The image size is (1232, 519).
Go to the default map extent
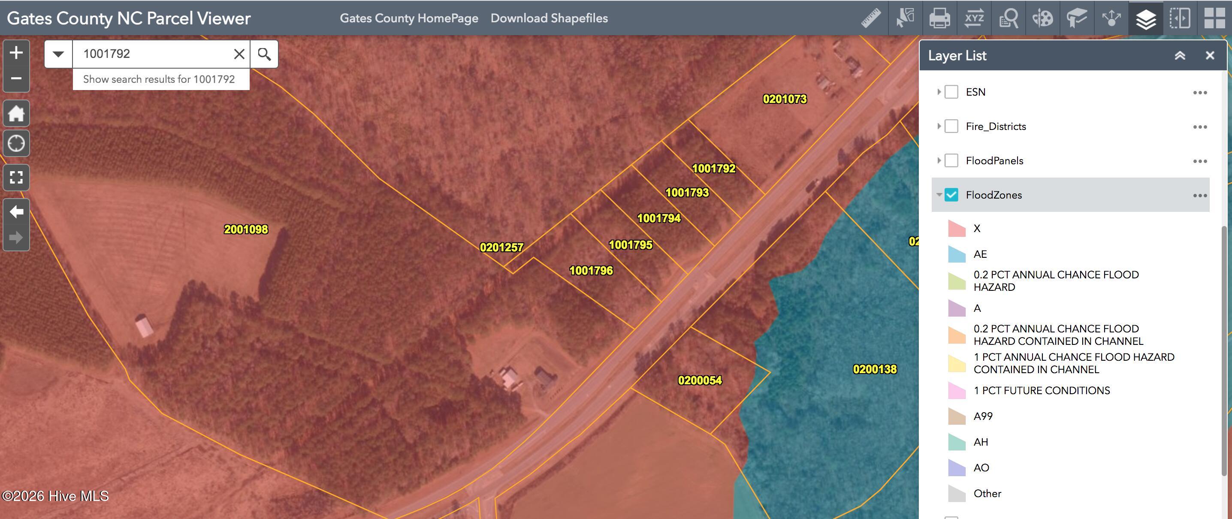point(16,114)
